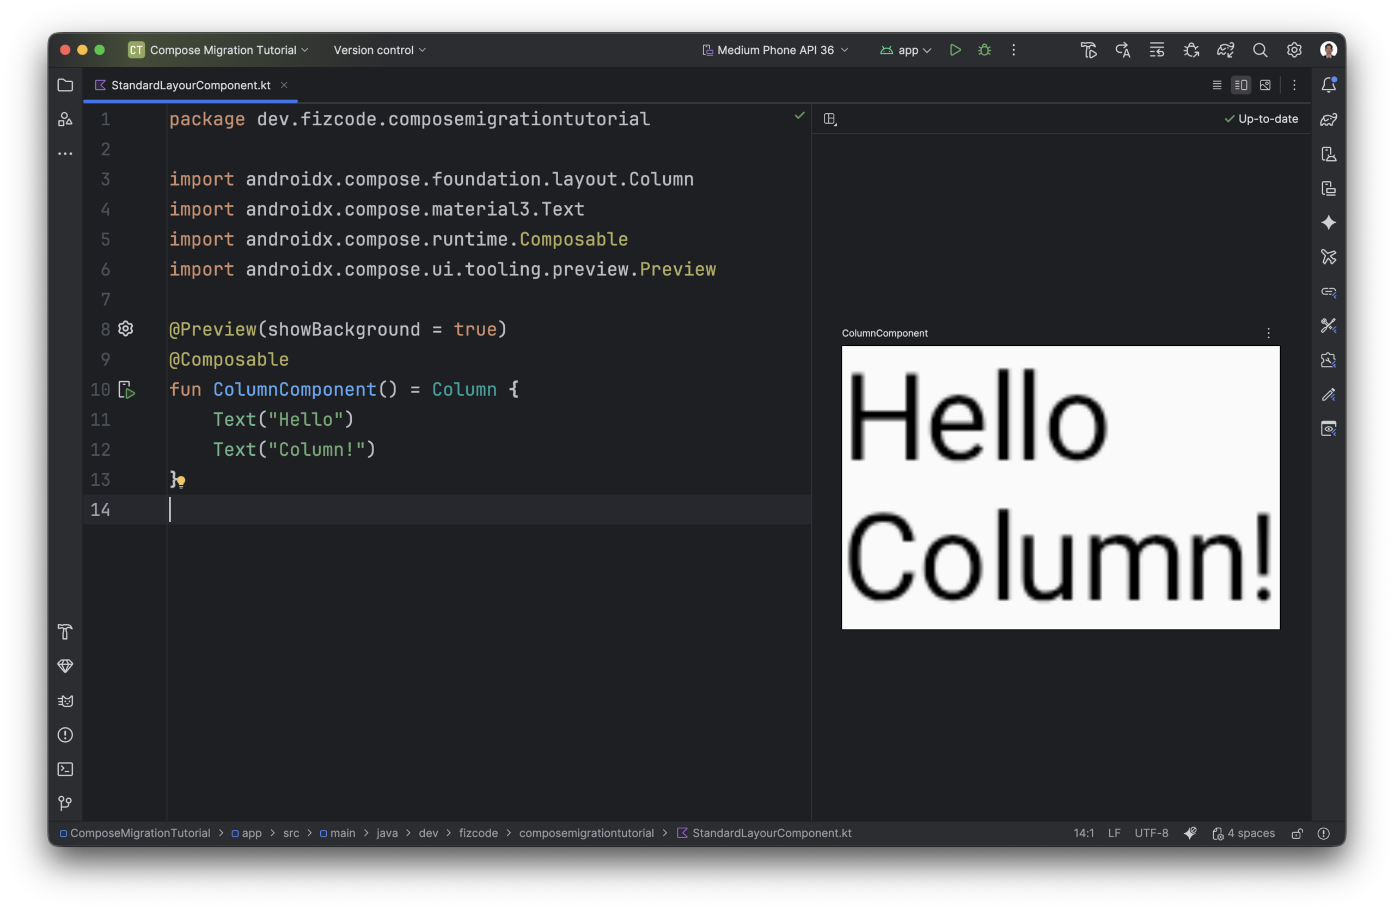The width and height of the screenshot is (1394, 910).
Task: Click the Hello Column! preview rendering
Action: 1061,487
